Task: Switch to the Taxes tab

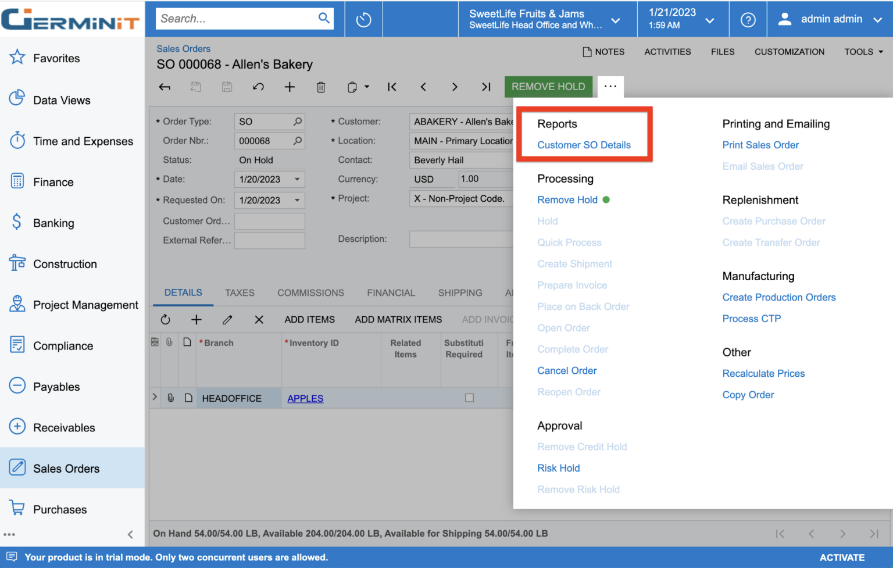Action: (240, 292)
